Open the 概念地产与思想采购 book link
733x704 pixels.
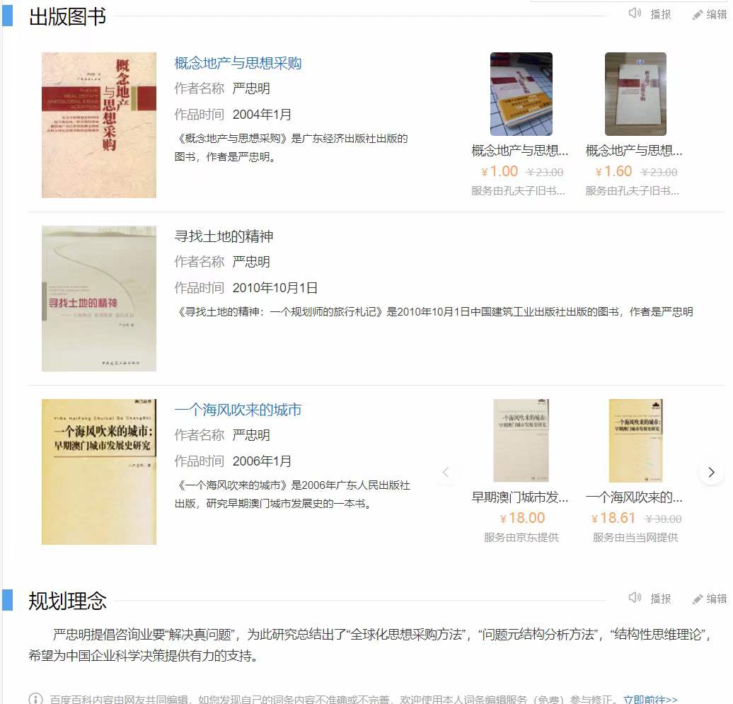238,63
